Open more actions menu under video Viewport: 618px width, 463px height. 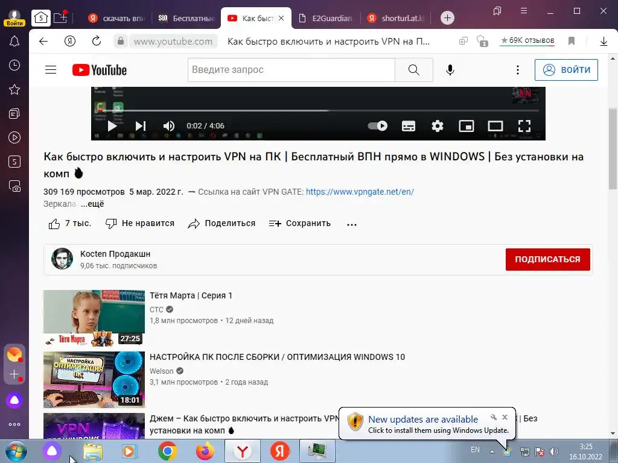[x=352, y=224]
